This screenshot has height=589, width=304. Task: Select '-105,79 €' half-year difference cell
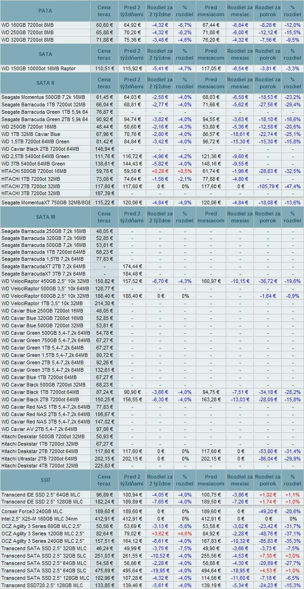click(268, 186)
